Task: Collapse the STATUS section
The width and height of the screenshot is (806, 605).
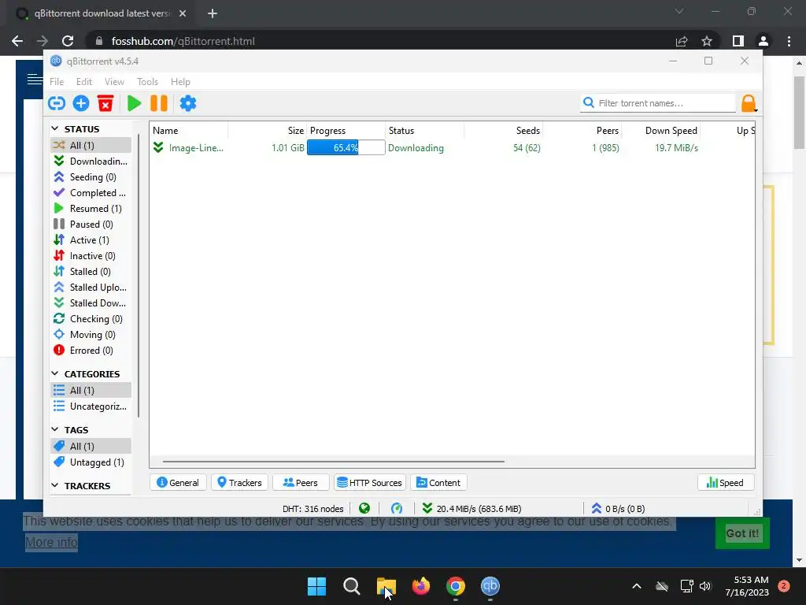Action: [55, 128]
